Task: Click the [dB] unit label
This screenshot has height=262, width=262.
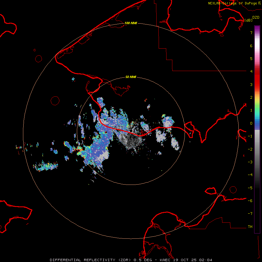Action: click(x=249, y=20)
